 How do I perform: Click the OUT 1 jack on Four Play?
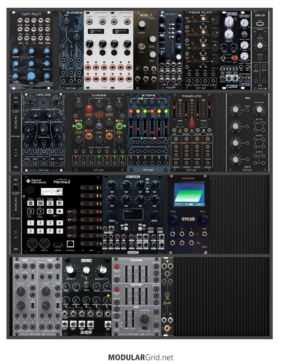click(189, 81)
